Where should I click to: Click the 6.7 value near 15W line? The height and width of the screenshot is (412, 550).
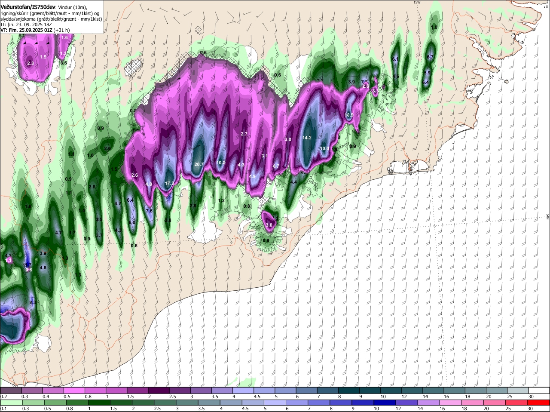[430, 57]
